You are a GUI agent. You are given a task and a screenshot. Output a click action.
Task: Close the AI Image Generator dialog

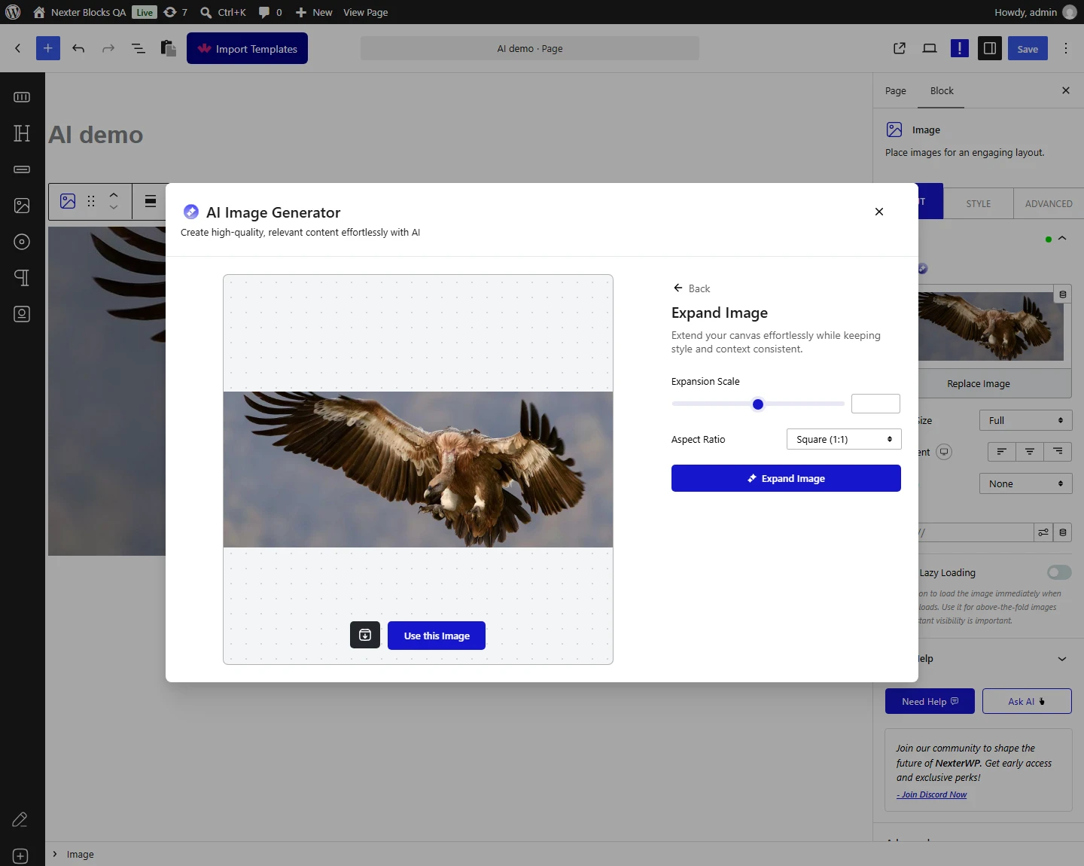pos(879,212)
